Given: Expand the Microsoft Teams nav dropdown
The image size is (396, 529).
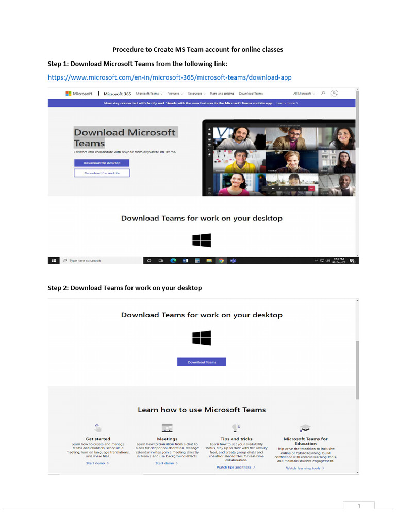Looking at the screenshot, I should [149, 94].
